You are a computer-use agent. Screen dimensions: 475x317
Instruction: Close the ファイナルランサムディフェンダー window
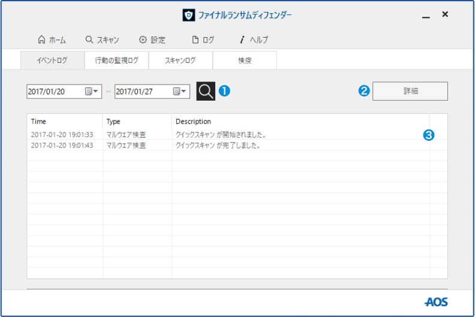pos(445,14)
